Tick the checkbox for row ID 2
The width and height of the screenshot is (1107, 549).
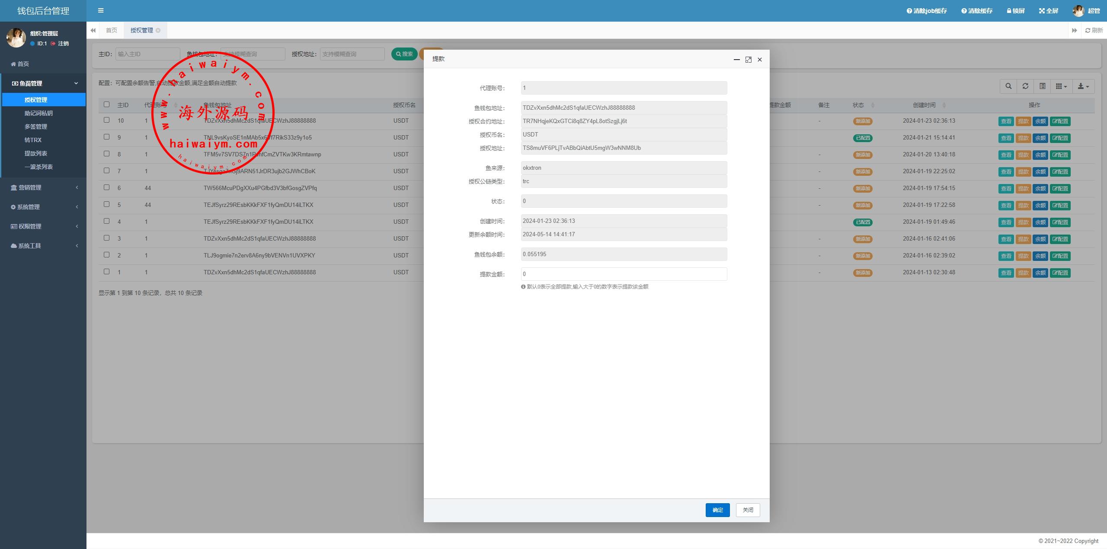106,255
